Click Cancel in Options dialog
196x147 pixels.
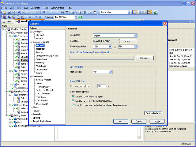[139, 121]
